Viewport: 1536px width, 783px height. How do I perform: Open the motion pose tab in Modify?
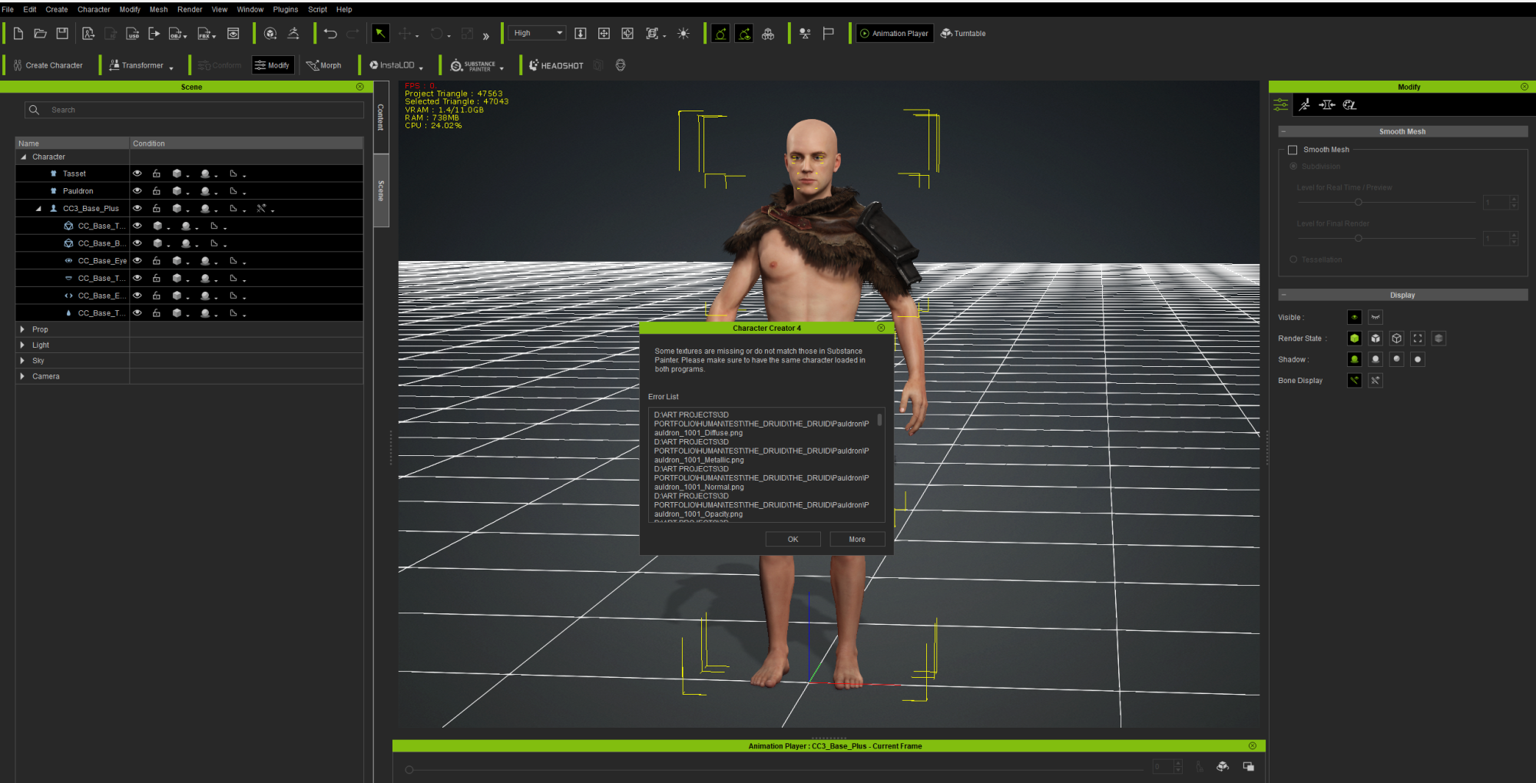tap(1304, 104)
